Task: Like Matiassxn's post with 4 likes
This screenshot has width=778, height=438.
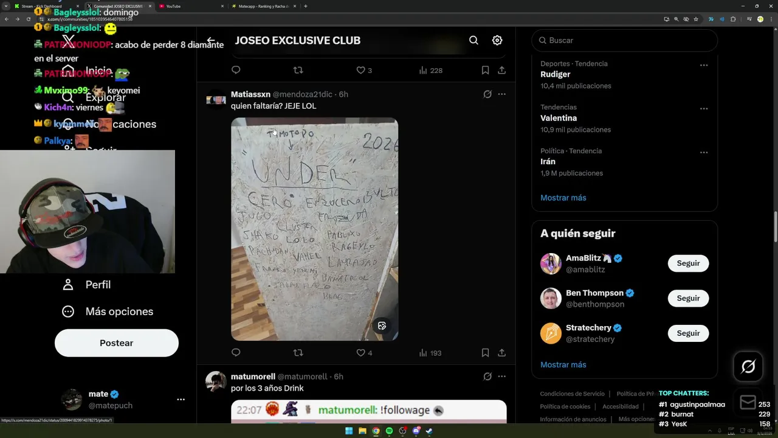Action: click(364, 353)
